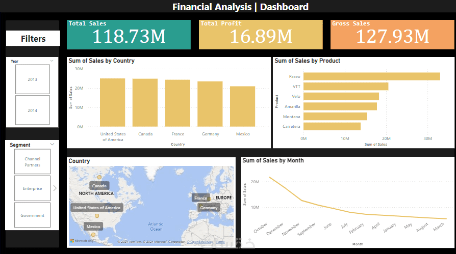The height and width of the screenshot is (254, 456).
Task: Expand the Year slicer dropdown chevron
Action: pos(52,61)
